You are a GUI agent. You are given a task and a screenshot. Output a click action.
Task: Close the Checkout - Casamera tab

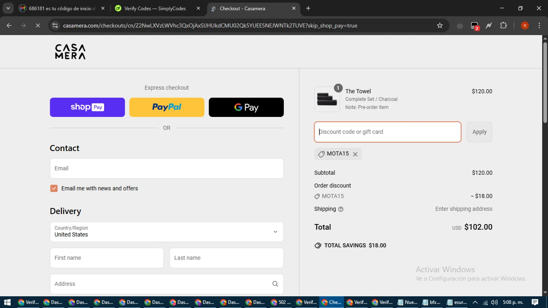[294, 8]
